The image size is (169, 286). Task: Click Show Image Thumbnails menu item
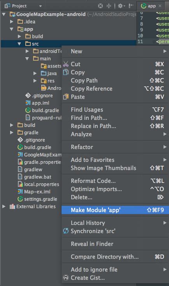point(114,168)
